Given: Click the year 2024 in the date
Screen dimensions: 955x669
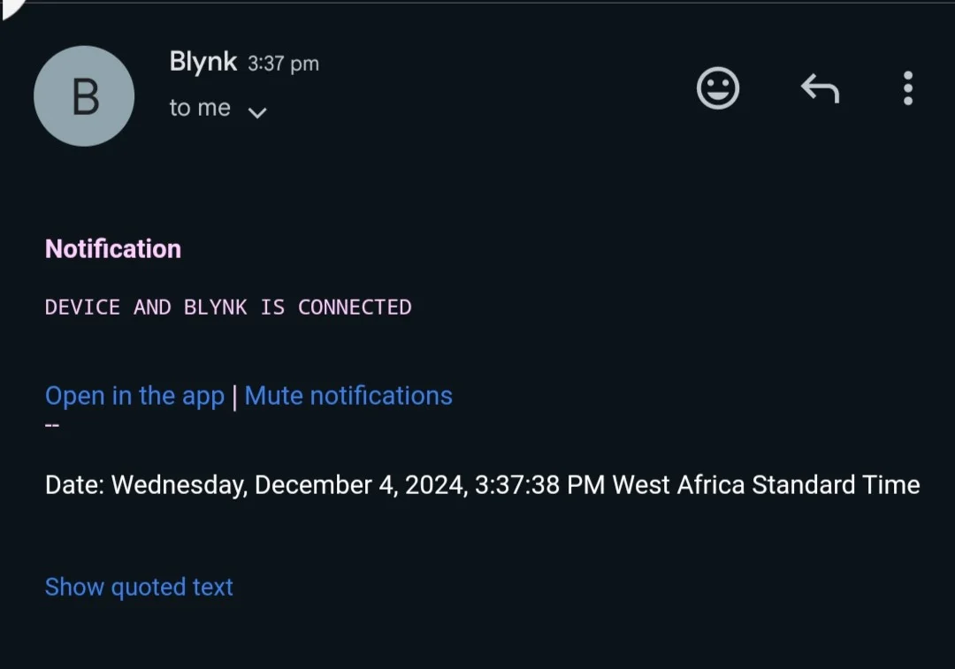Looking at the screenshot, I should (x=436, y=486).
